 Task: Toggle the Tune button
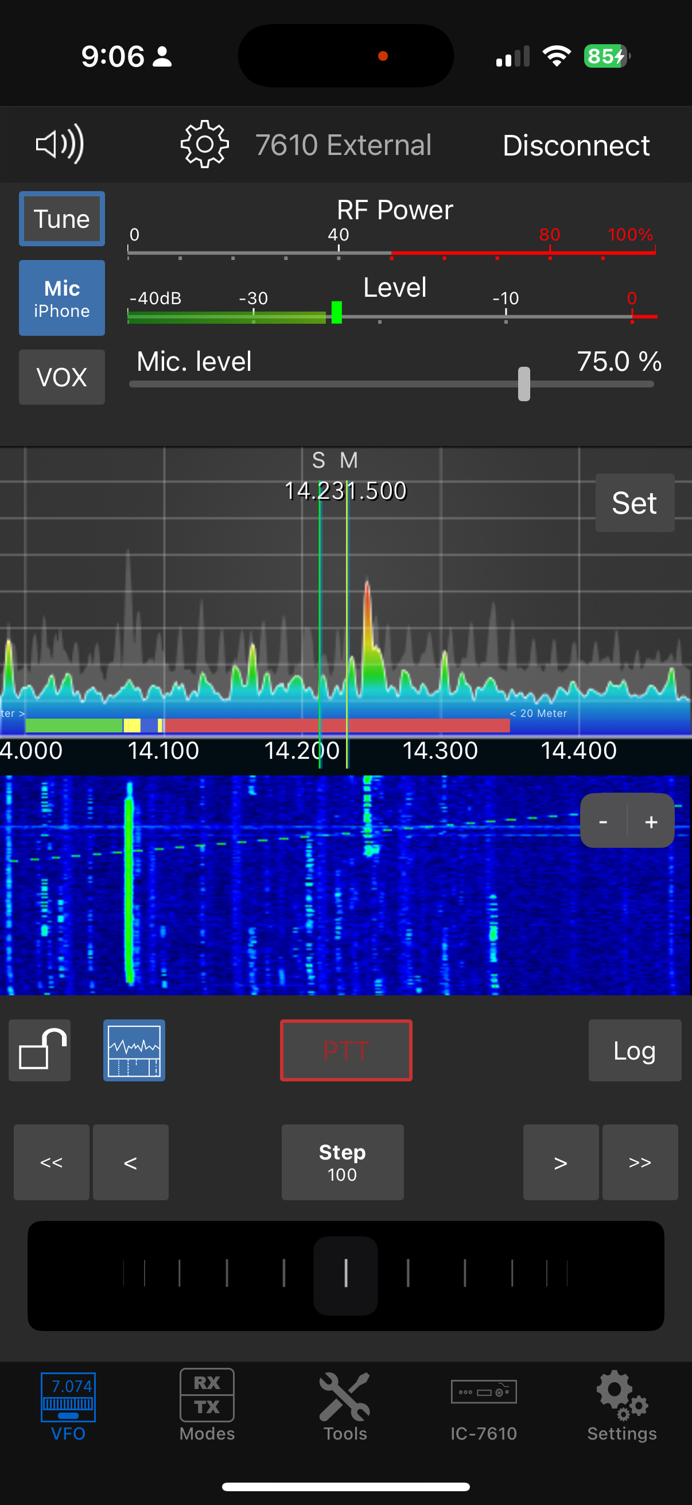[x=62, y=219]
